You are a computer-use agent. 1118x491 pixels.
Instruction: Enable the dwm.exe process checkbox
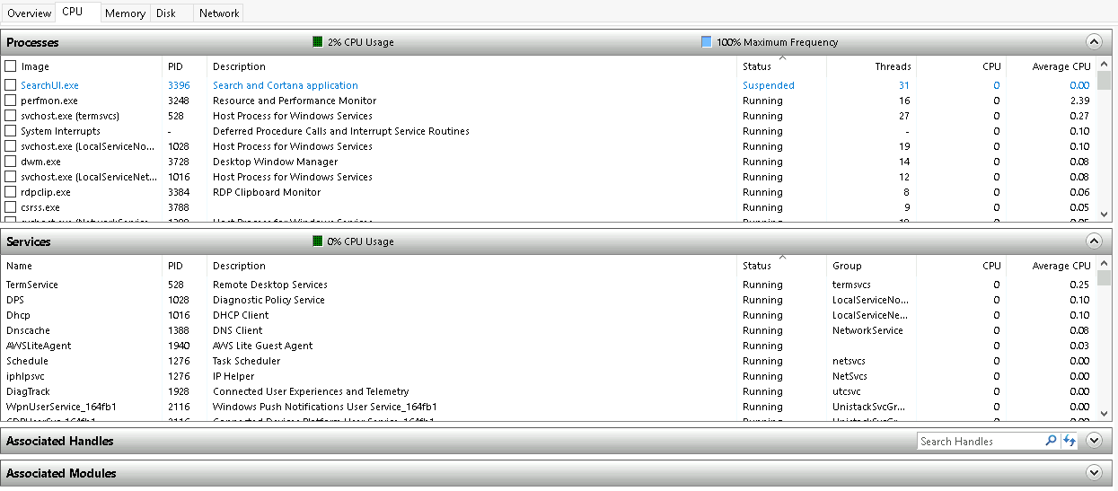click(11, 162)
